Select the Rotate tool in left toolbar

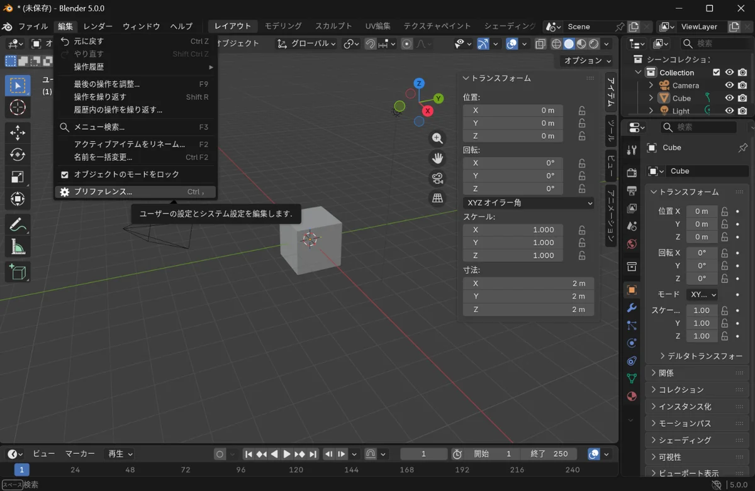pyautogui.click(x=18, y=155)
